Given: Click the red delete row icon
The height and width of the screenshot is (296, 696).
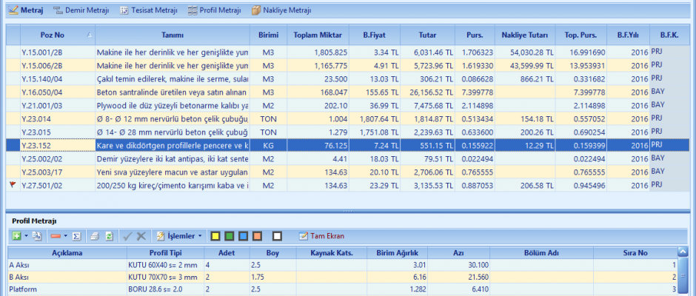Looking at the screenshot, I should coord(55,236).
